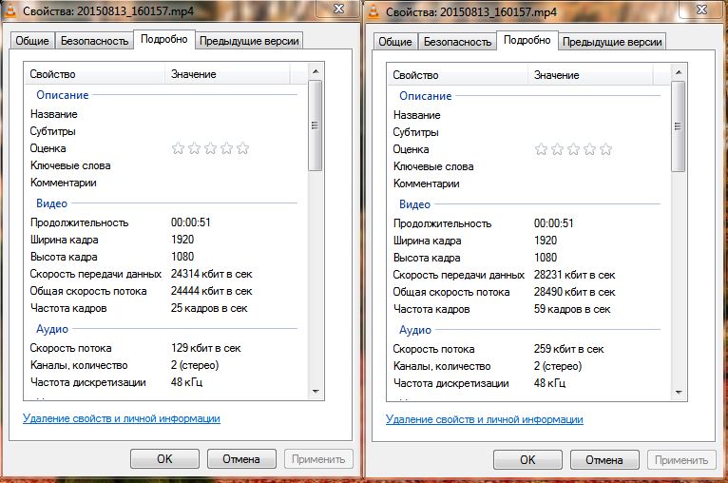Select Подробно tab in right window
Image resolution: width=728 pixels, height=483 pixels.
coord(527,40)
